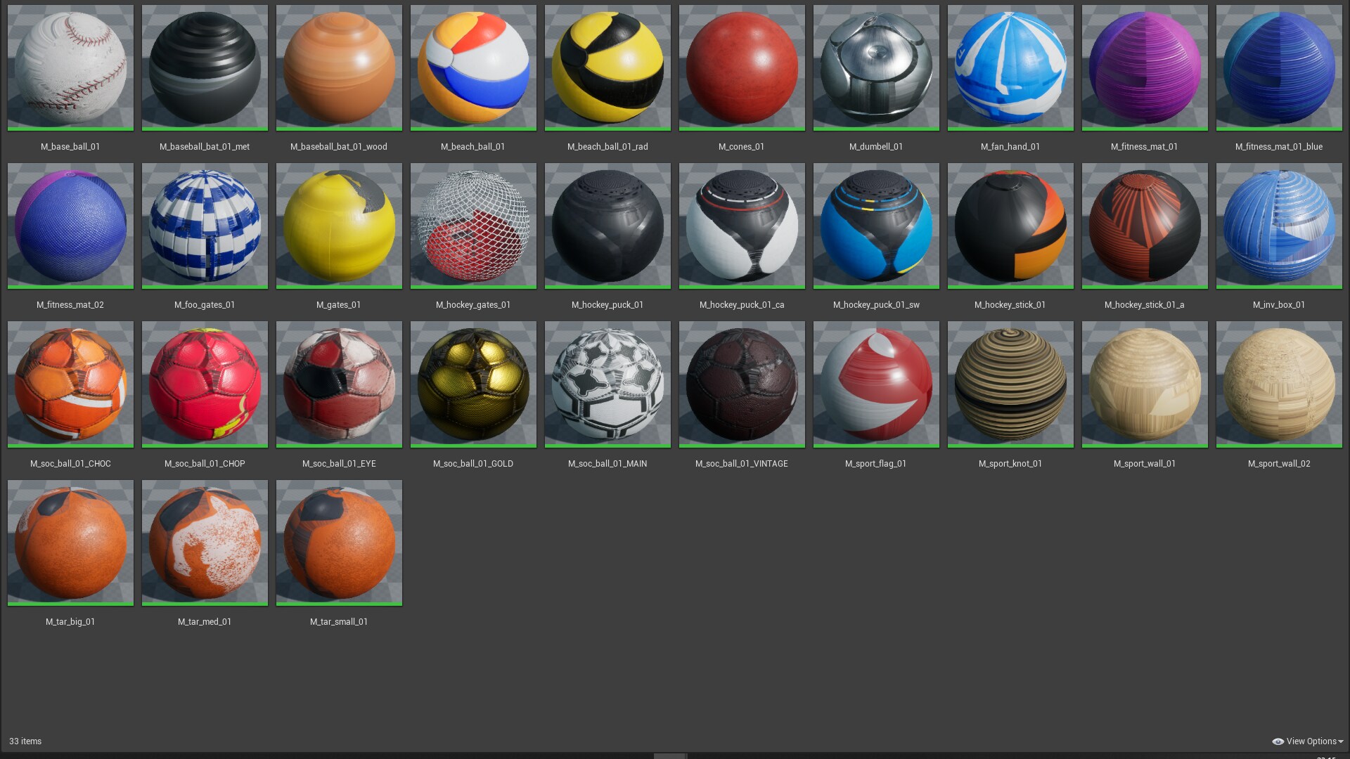Select the M_soc_ball_01_GOLD material
The width and height of the screenshot is (1350, 759).
pyautogui.click(x=472, y=384)
